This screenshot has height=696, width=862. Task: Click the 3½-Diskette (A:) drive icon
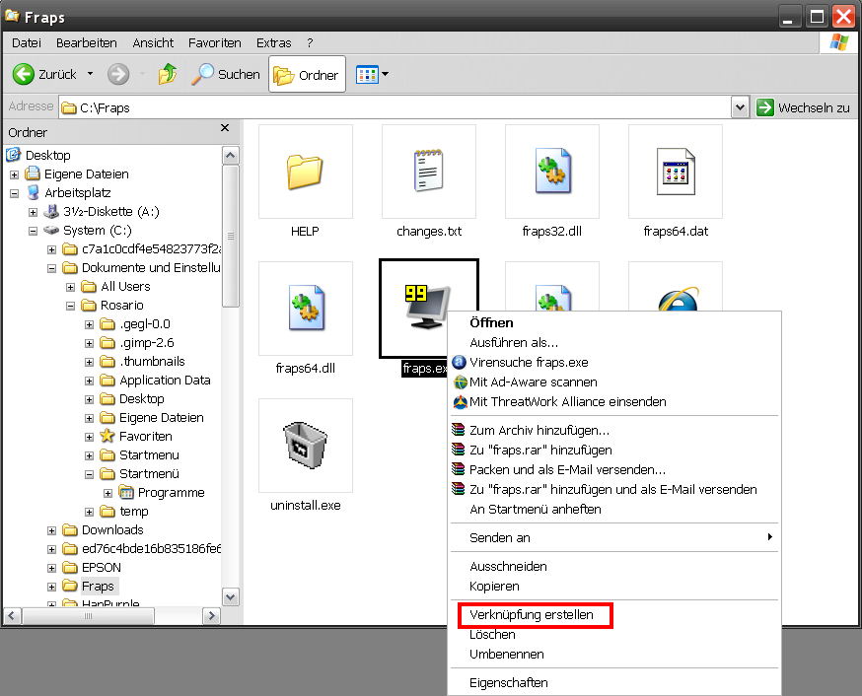[x=51, y=211]
